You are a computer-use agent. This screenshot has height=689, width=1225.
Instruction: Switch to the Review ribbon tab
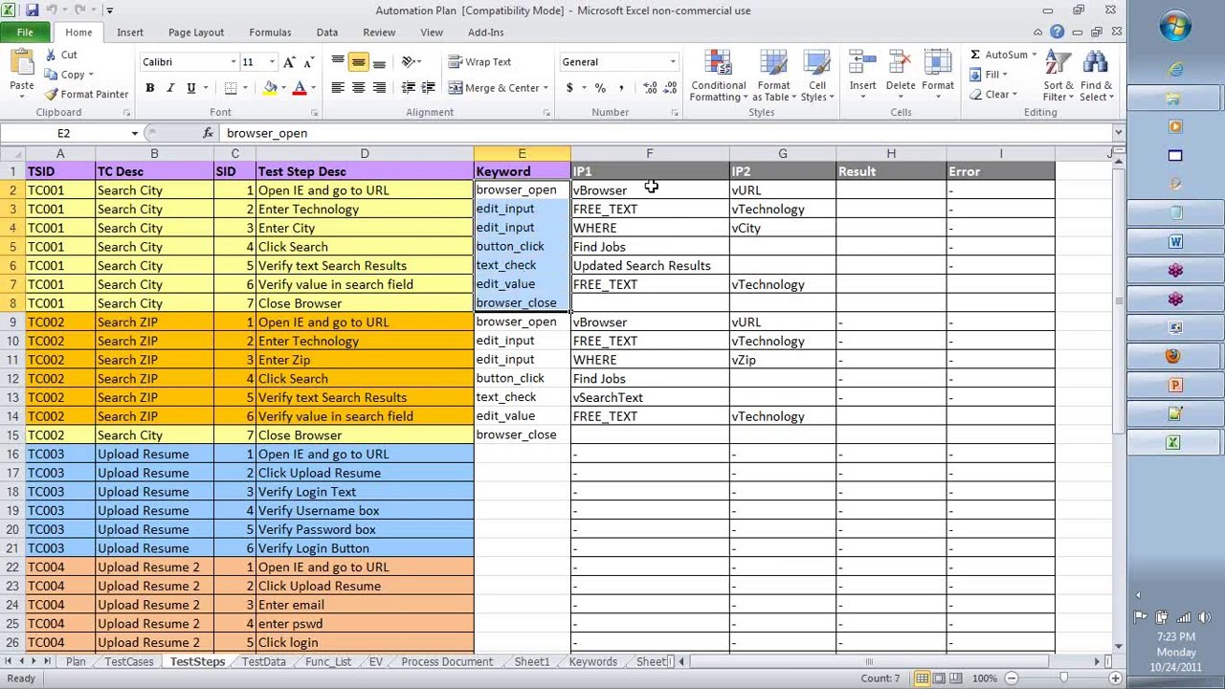tap(379, 33)
